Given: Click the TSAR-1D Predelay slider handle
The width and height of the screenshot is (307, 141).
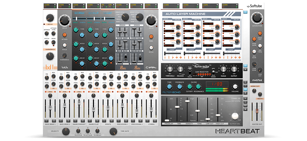Looking at the screenshot, I should pyautogui.click(x=167, y=120).
